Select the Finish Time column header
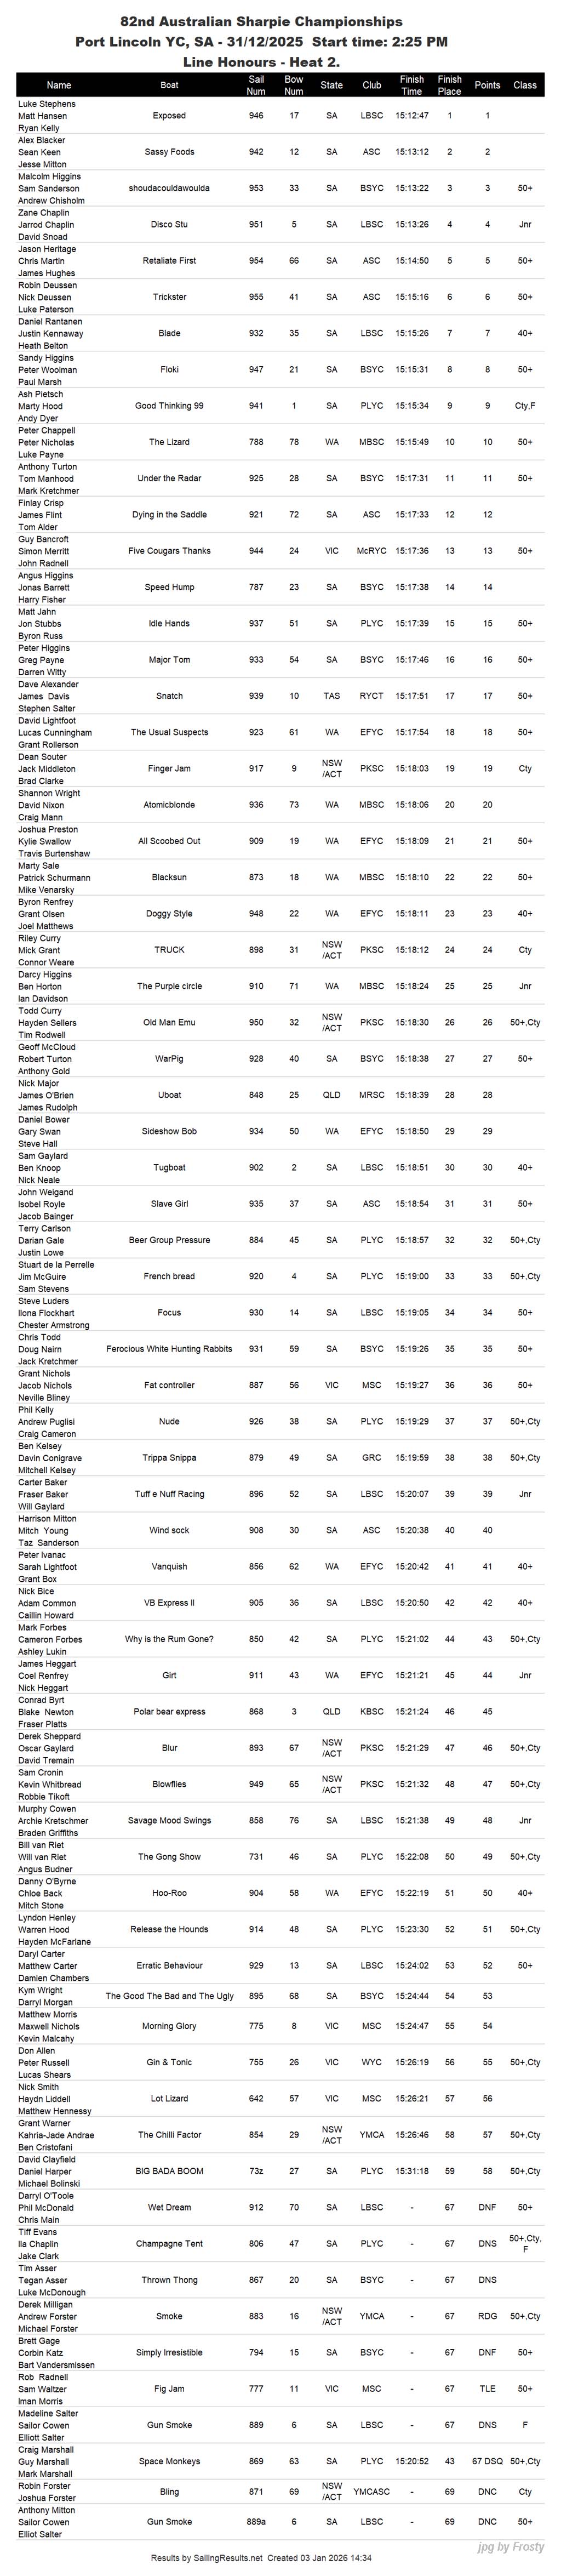The image size is (561, 2576). pyautogui.click(x=411, y=85)
